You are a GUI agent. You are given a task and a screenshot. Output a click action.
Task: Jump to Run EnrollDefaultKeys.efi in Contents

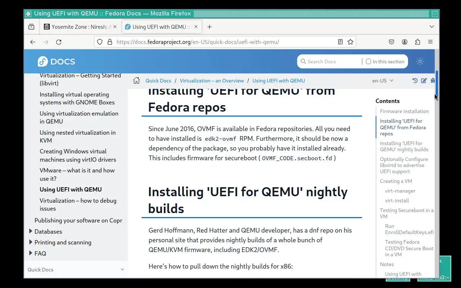(409, 229)
